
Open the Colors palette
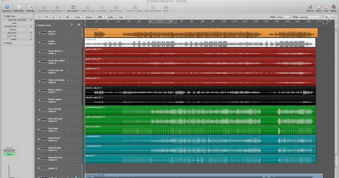319,8
